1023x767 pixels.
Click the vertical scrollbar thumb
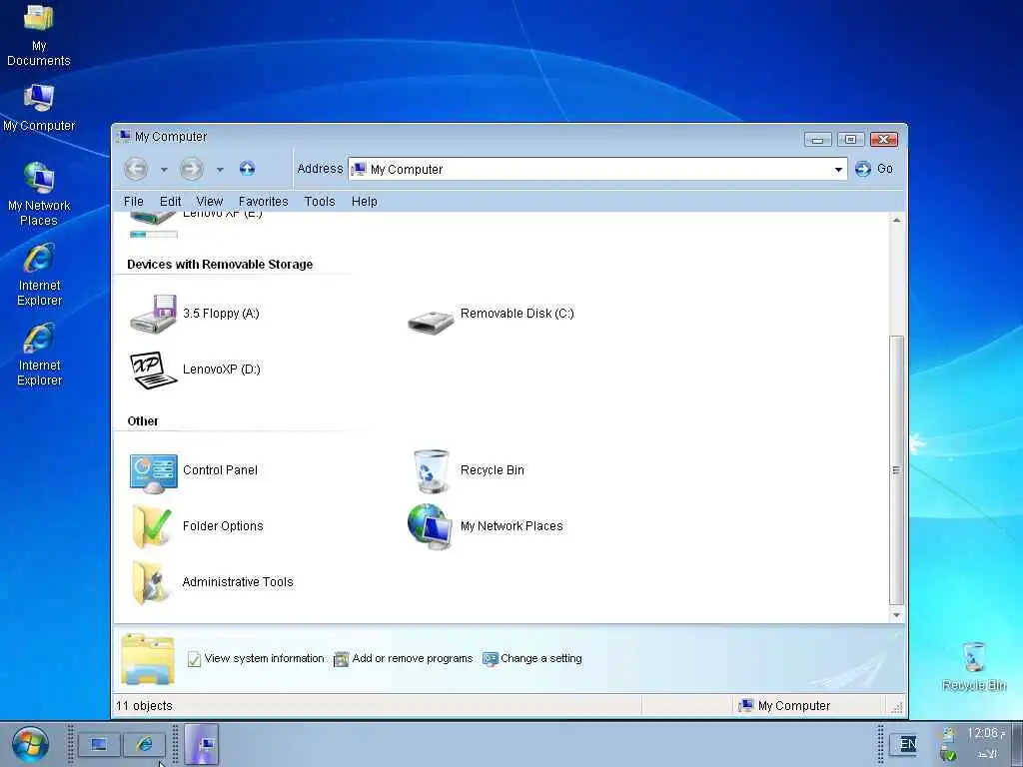pos(896,470)
